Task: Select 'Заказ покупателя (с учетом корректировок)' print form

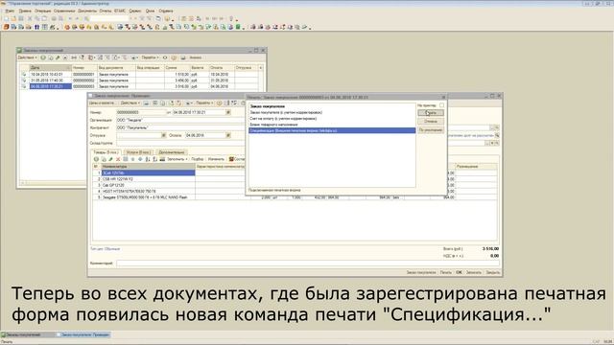Action: tap(332, 112)
